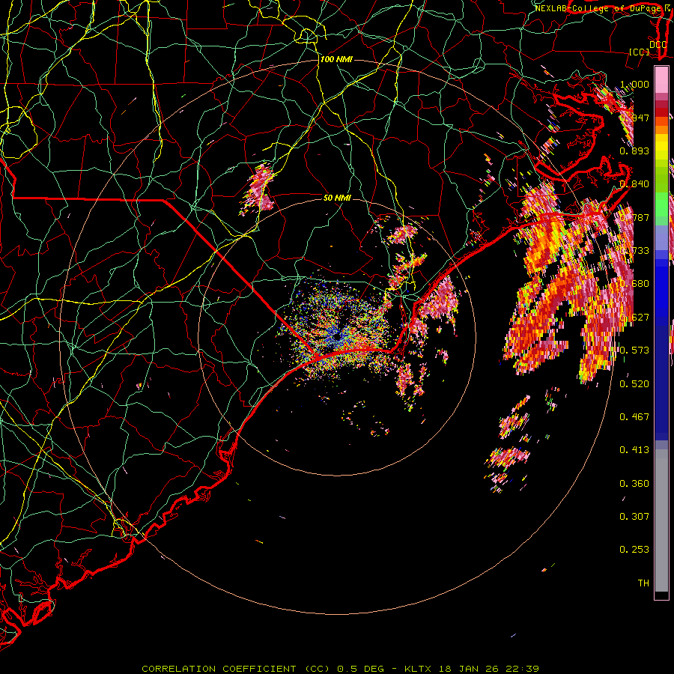Screen dimensions: 674x674
Task: Click the 0.307 legend value
Action: click(x=634, y=516)
